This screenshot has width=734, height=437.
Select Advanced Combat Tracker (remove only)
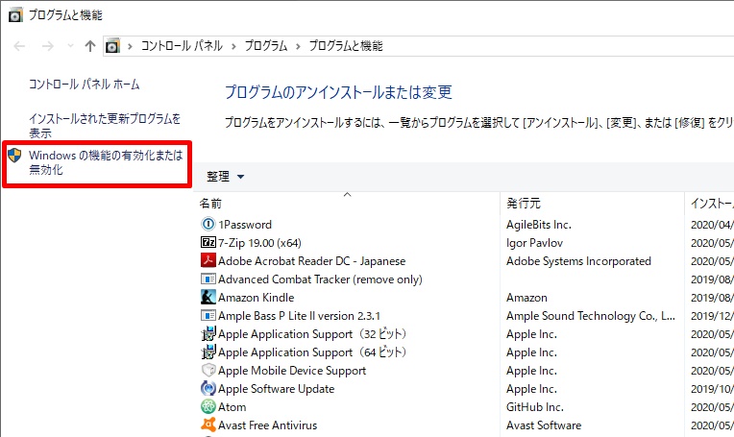(320, 279)
